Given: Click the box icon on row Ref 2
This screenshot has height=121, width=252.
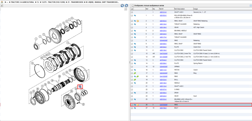Looking at the screenshot, I should (x=138, y=21).
